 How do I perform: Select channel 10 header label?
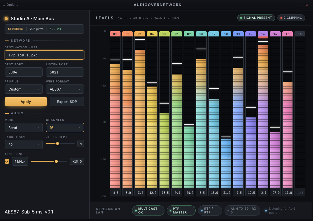pos(226,34)
